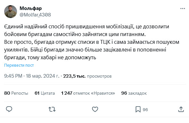Open the @Molfar_4308 handle link
Viewport: 189px width, 123px height.
[35, 15]
